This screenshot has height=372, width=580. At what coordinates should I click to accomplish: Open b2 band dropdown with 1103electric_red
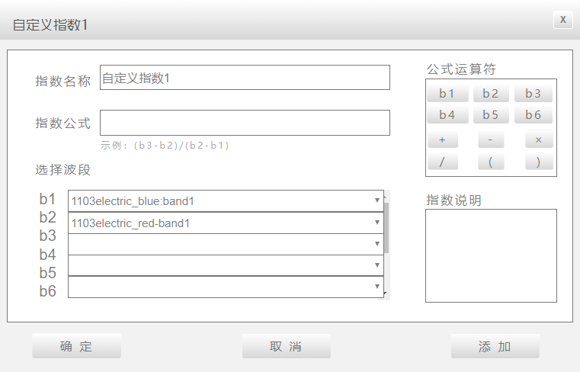pos(226,223)
